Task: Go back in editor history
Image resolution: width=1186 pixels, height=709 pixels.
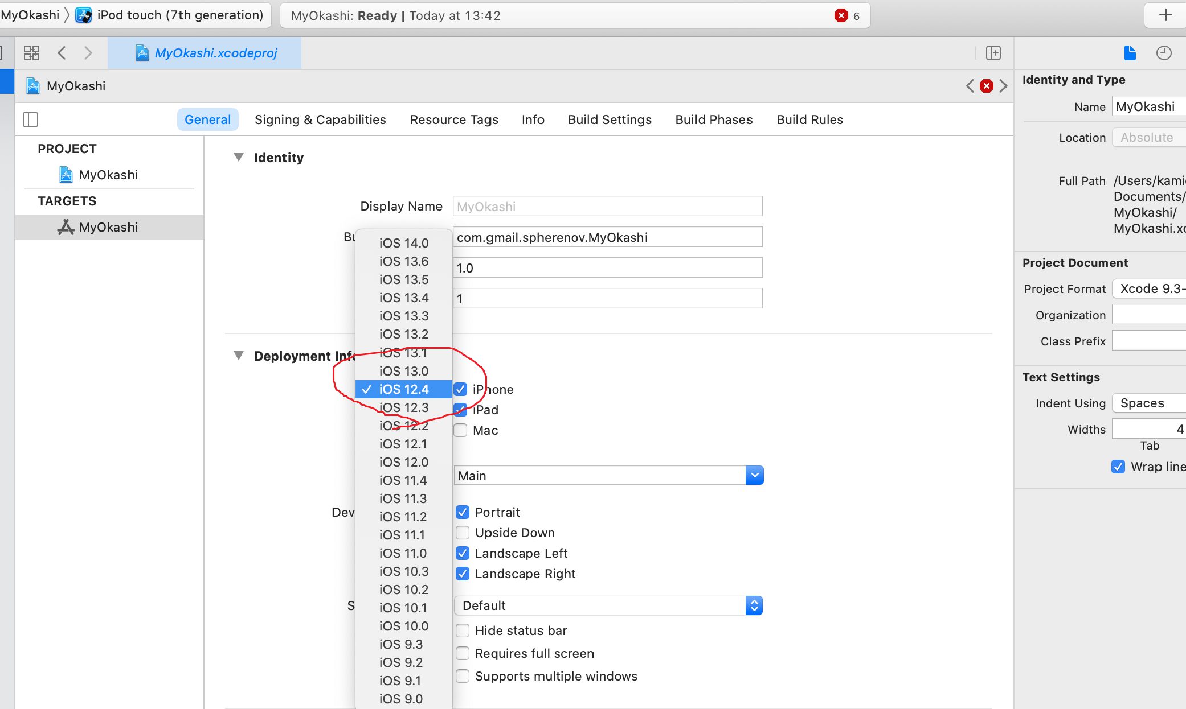Action: (x=62, y=53)
